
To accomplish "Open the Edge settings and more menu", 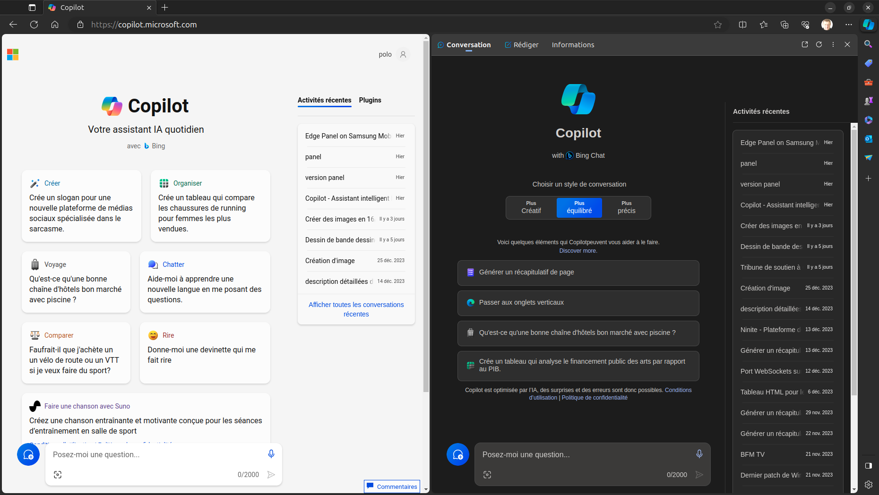I will tap(849, 25).
